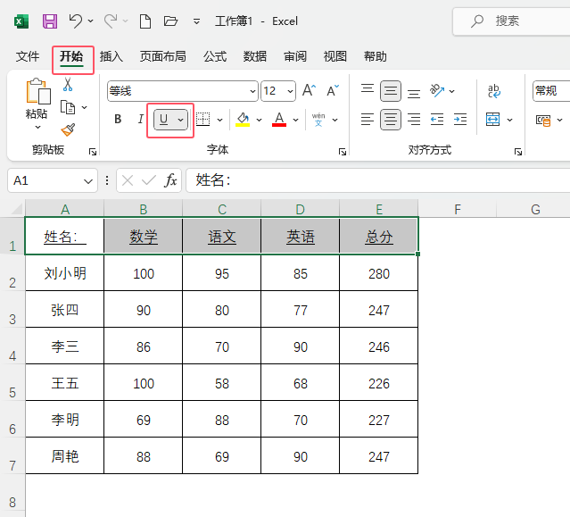This screenshot has width=570, height=517.
Task: Click the accounting number format icon
Action: pyautogui.click(x=543, y=120)
